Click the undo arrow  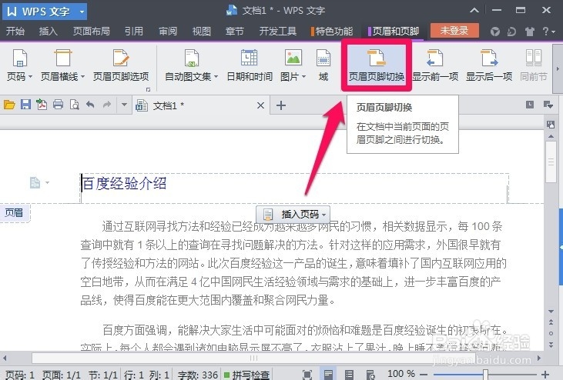pyautogui.click(x=90, y=105)
